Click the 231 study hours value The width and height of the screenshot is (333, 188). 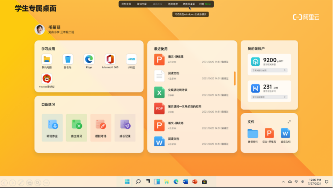point(267,87)
